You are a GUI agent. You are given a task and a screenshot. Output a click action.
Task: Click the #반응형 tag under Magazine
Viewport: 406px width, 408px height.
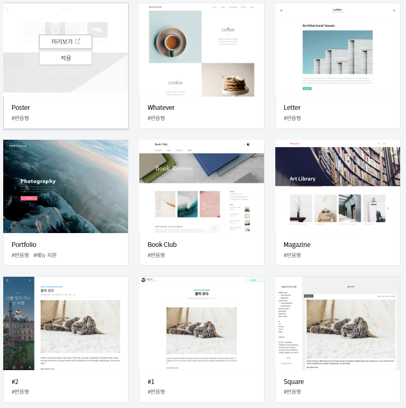(292, 255)
